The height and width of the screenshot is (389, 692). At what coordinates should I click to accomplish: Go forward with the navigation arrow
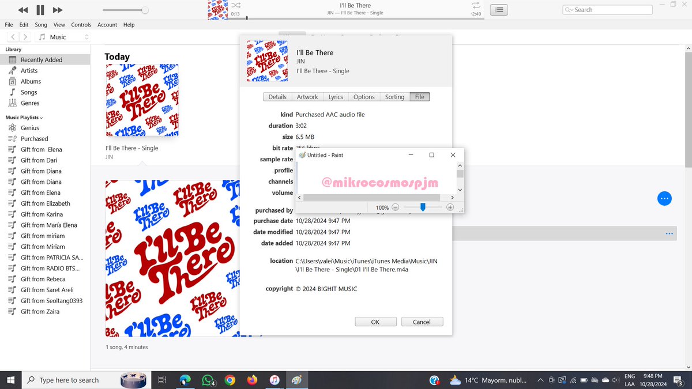coord(25,37)
